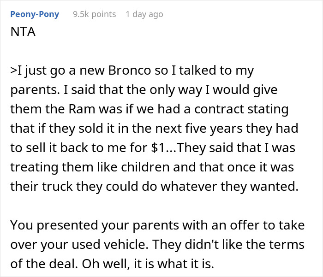
Task: Click the 9.5k points score
Action: 94,14
